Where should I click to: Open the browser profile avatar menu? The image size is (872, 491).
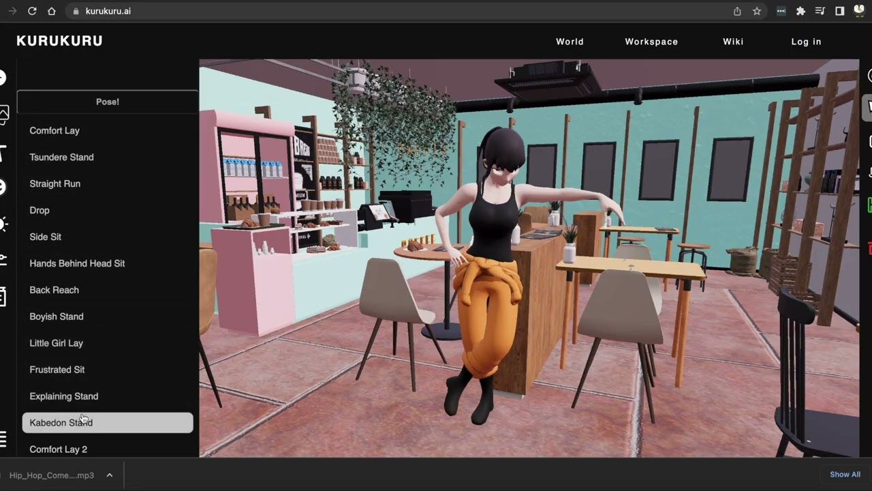pyautogui.click(x=859, y=11)
